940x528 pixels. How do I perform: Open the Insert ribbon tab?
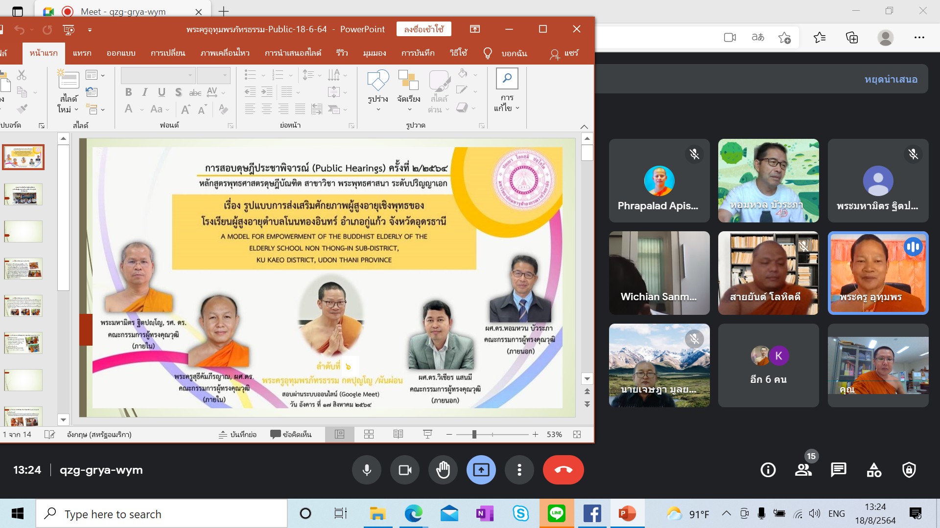[x=82, y=53]
